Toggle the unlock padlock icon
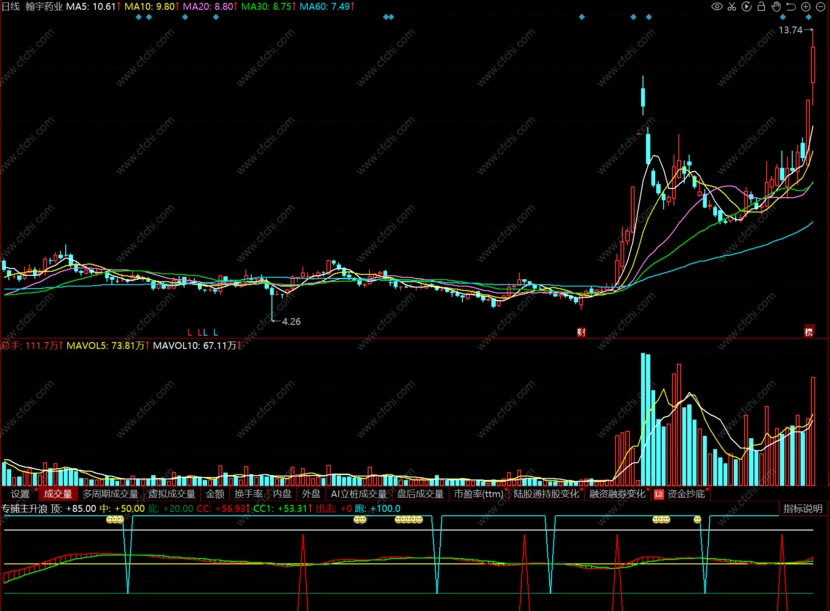 pos(761,6)
